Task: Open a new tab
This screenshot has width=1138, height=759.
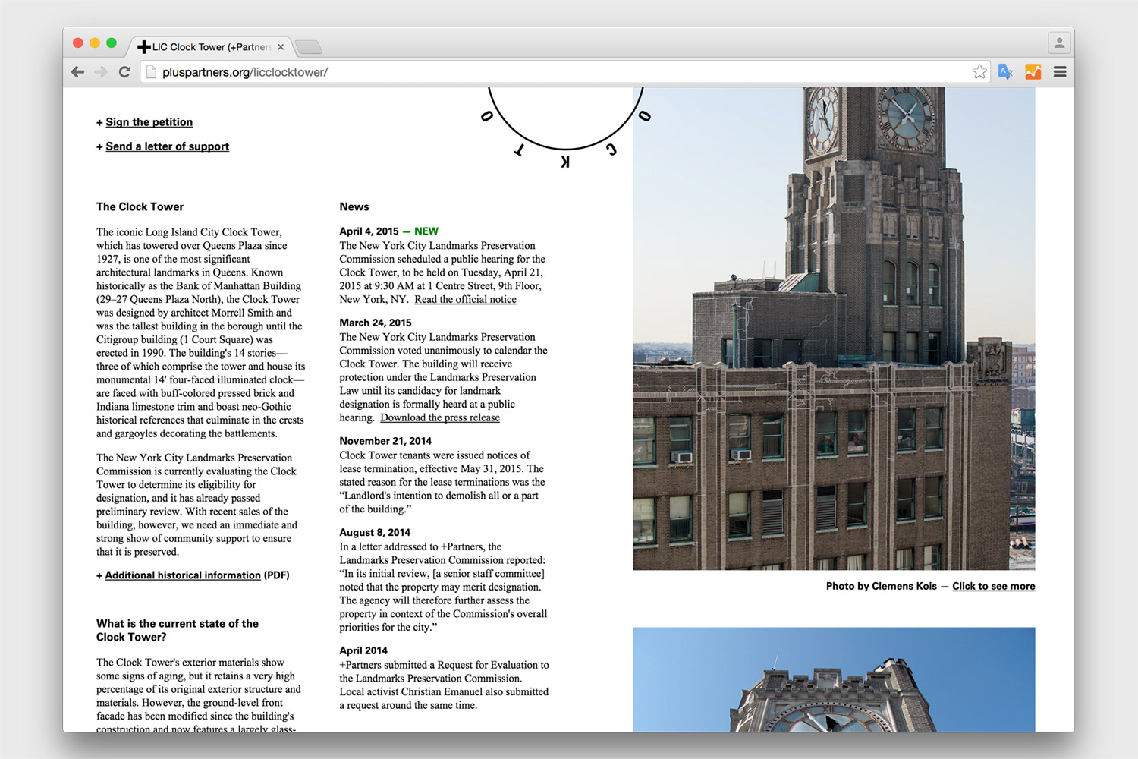Action: tap(308, 47)
